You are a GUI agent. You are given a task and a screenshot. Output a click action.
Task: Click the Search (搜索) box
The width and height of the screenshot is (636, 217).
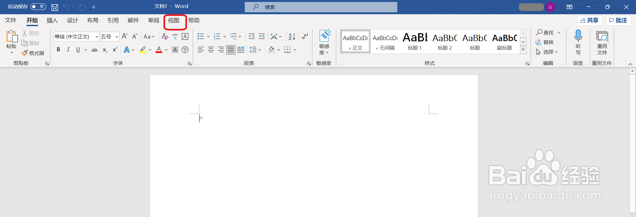coord(321,7)
